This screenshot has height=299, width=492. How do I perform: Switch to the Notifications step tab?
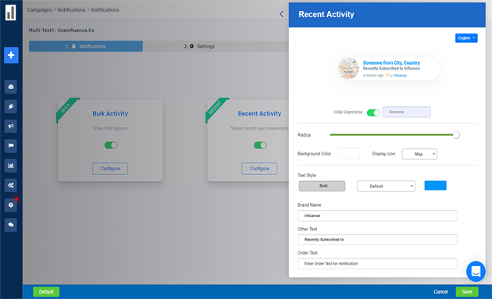click(x=86, y=46)
